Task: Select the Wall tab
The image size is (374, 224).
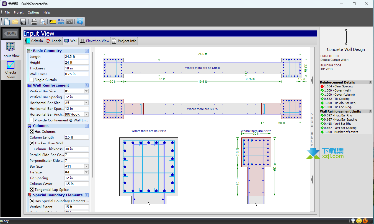Action: 71,41
